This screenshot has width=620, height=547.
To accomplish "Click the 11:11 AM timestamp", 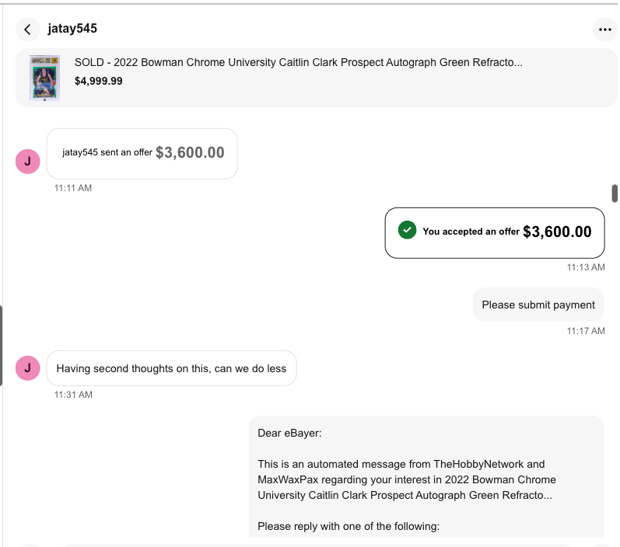I will [73, 188].
